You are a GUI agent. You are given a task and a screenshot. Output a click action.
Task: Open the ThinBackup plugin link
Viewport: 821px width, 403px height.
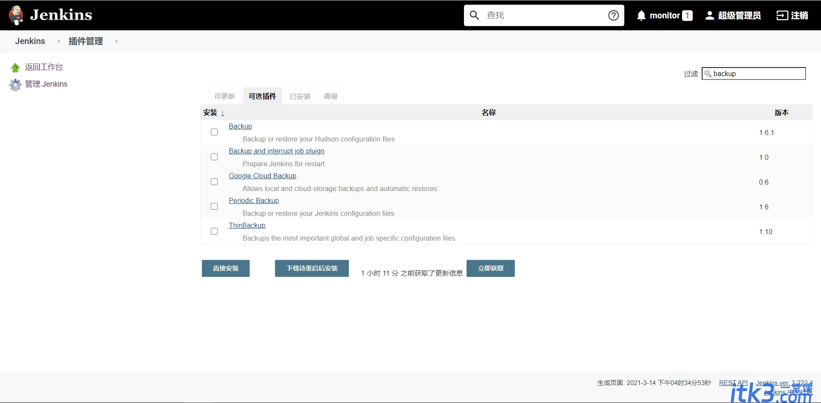(x=247, y=226)
